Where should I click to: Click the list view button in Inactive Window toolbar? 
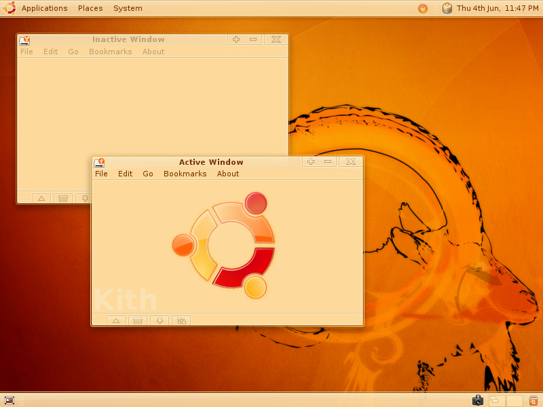pos(63,198)
